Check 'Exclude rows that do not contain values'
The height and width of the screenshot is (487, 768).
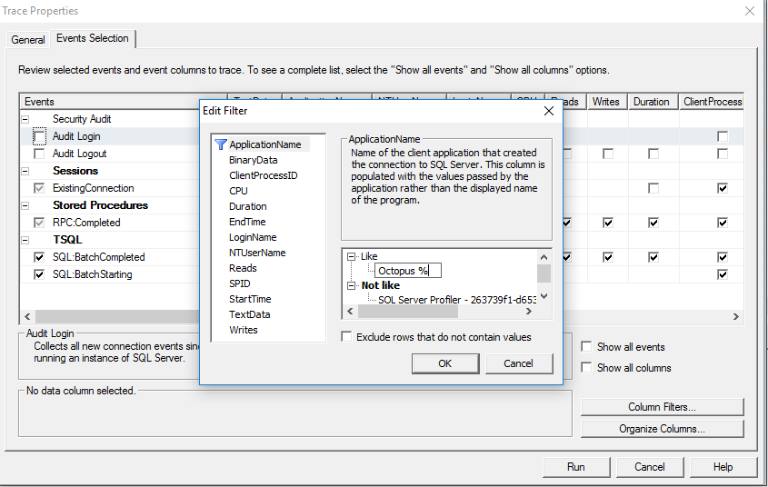coord(346,337)
